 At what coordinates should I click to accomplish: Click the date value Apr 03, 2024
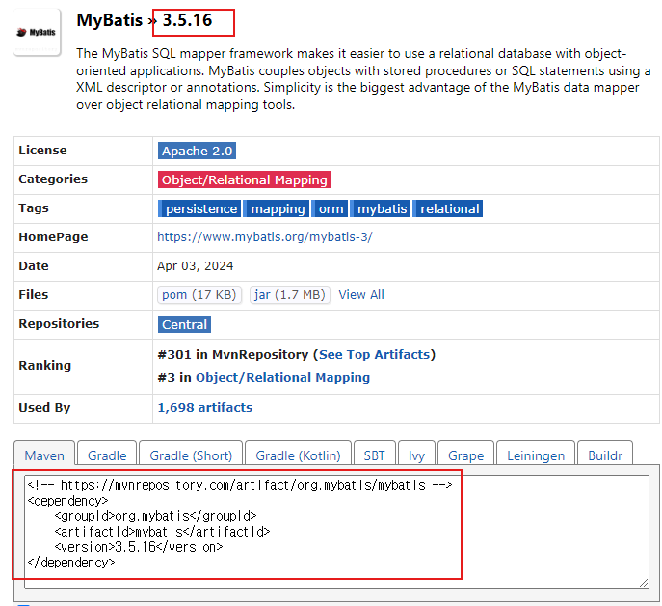click(195, 266)
